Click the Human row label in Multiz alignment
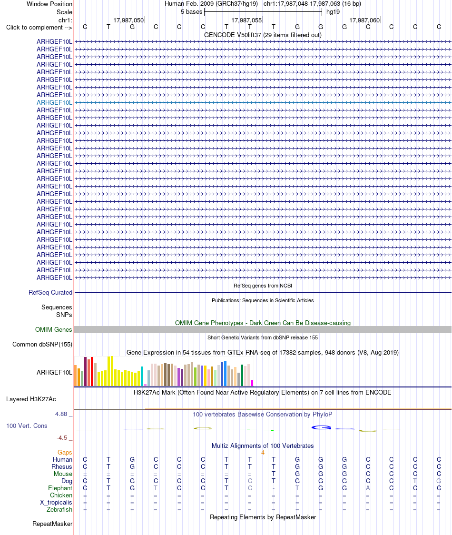Viewport: 452px width, 535px height. (x=62, y=460)
